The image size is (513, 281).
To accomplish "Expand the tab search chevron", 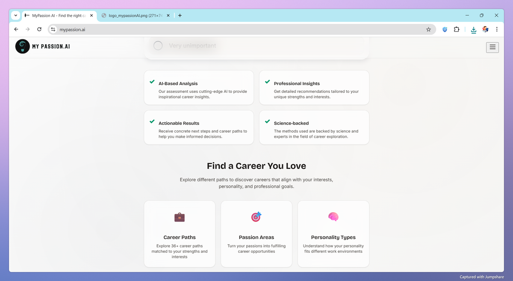I will [x=15, y=15].
